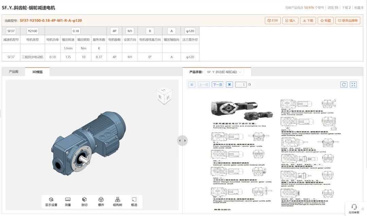Expand manual viewer to fullscreen

click(353, 84)
